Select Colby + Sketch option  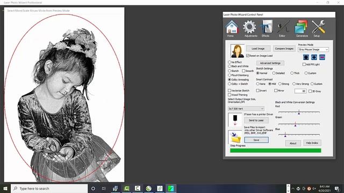coord(230,84)
